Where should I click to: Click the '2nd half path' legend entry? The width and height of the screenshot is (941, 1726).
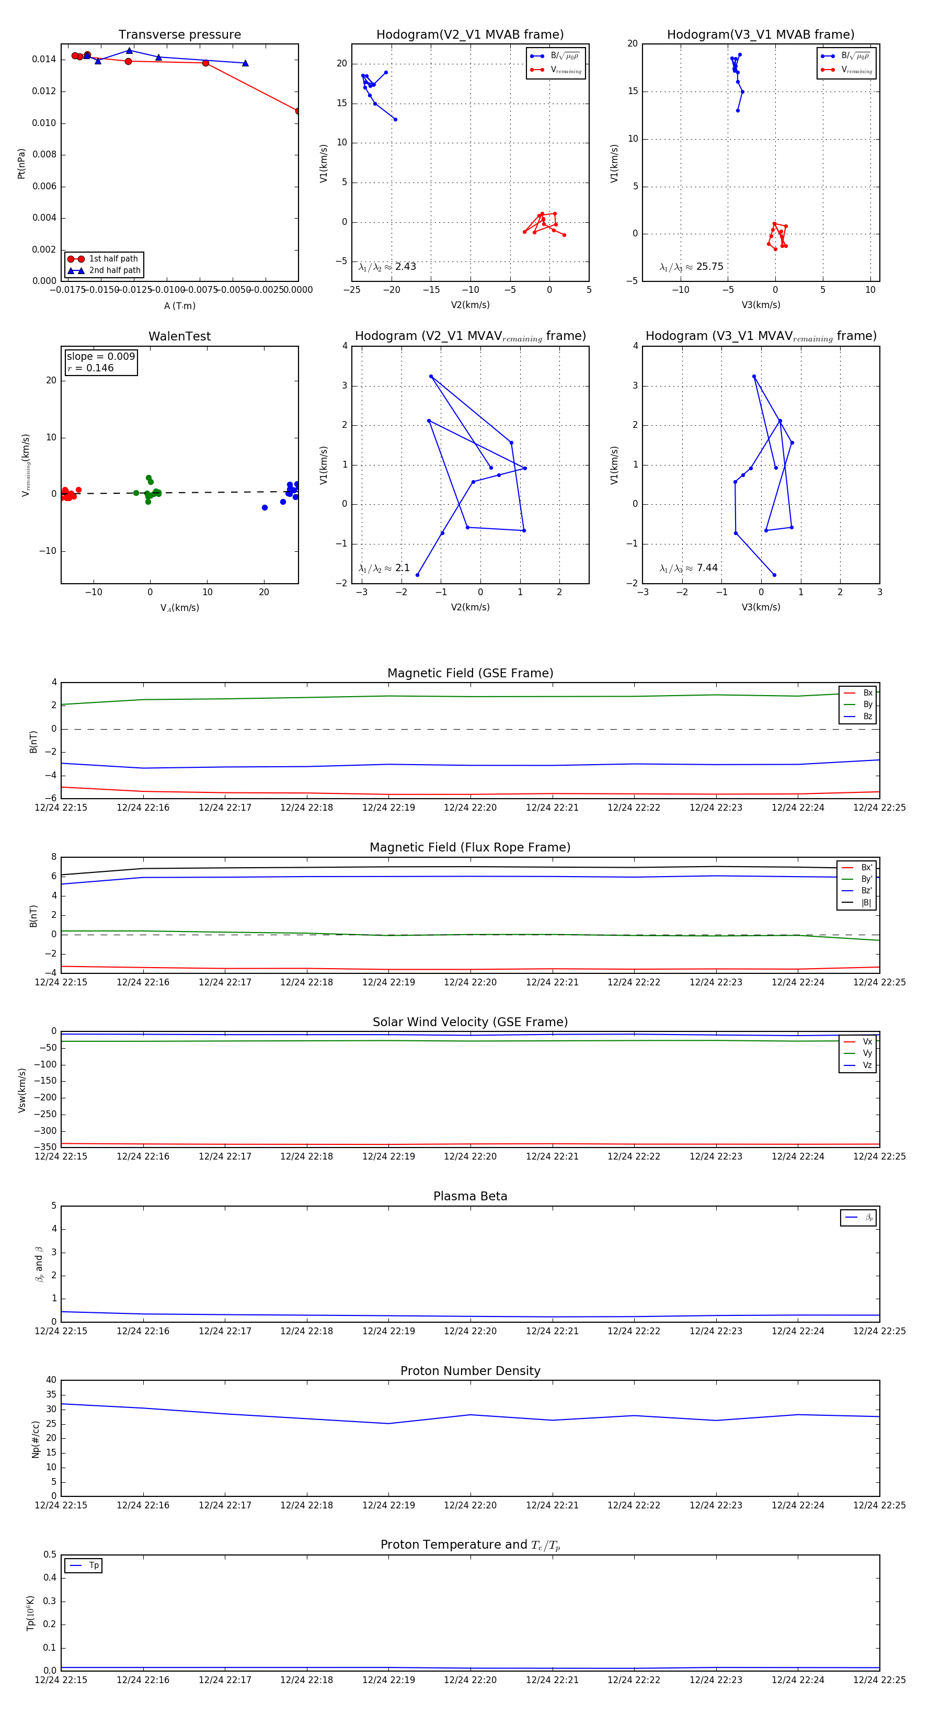[x=104, y=271]
